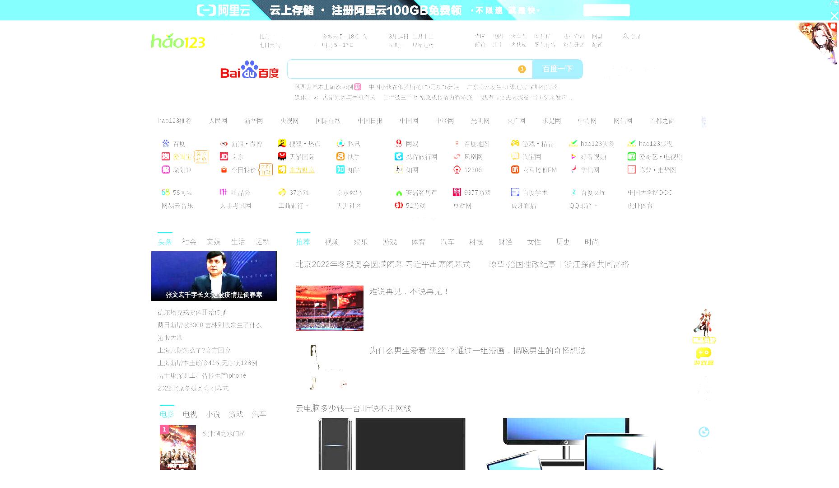
Task: Click the Ximalaya 喜马拉雅FM orange icon
Action: click(x=515, y=169)
